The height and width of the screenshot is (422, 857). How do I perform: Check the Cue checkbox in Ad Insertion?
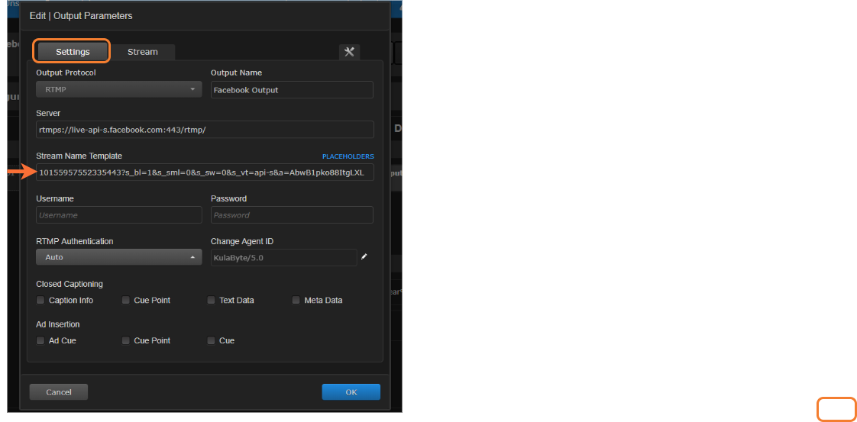coord(212,340)
